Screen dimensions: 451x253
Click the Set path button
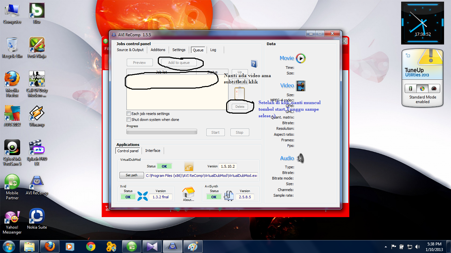pyautogui.click(x=132, y=175)
